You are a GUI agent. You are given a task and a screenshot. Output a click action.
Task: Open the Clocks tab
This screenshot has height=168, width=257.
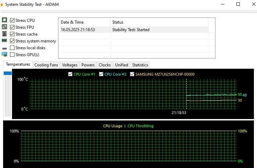pos(105,65)
